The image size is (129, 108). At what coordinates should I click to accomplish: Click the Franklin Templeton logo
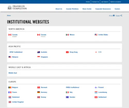point(17,8)
